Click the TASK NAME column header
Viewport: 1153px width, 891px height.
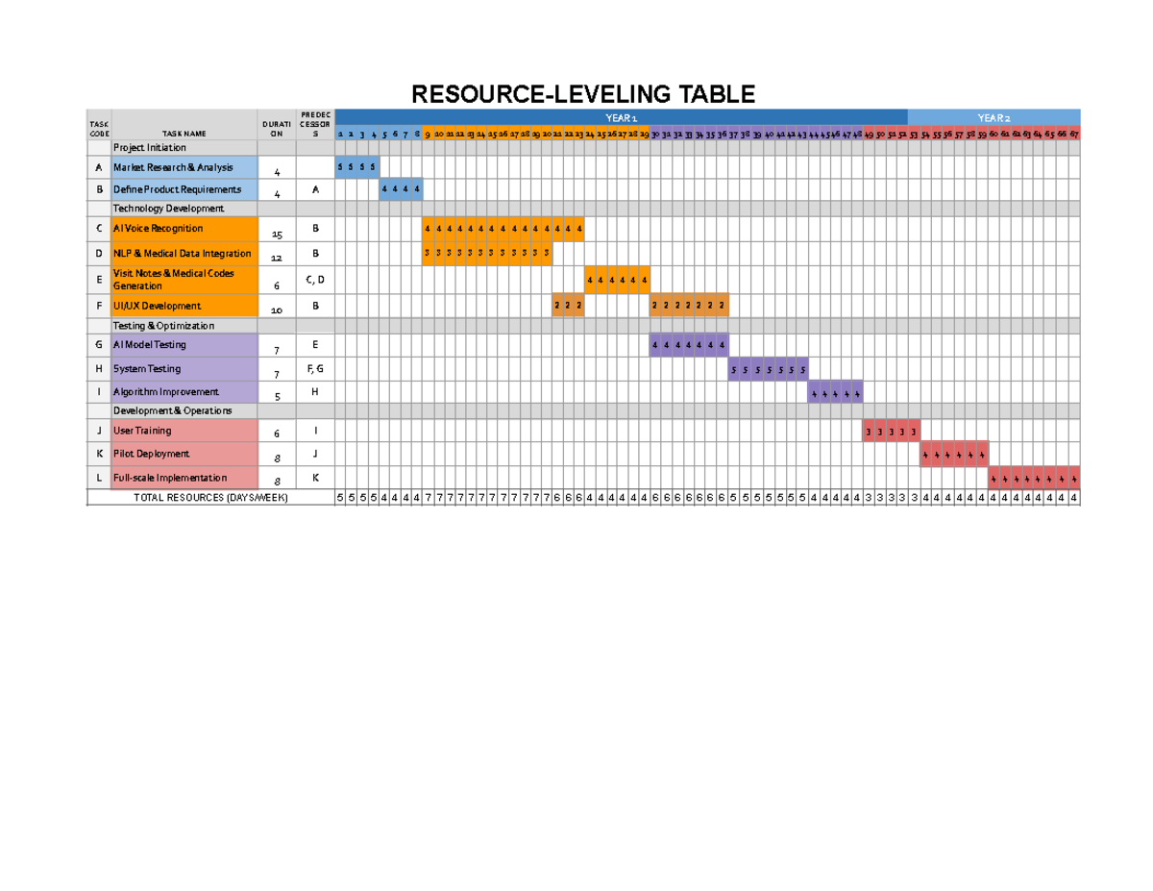[x=184, y=134]
